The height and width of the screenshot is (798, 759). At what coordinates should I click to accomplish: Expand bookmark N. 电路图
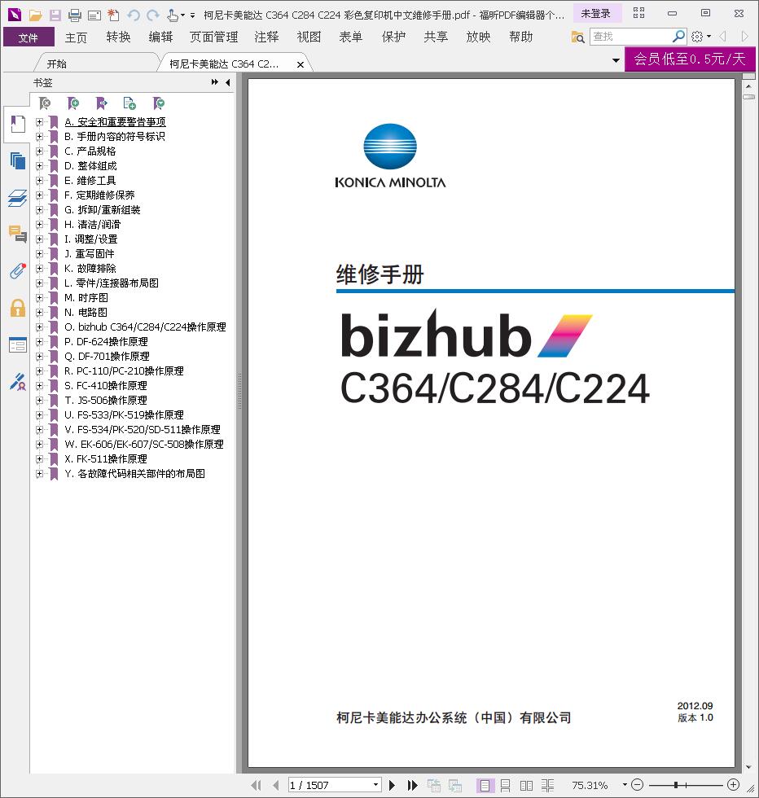coord(39,312)
